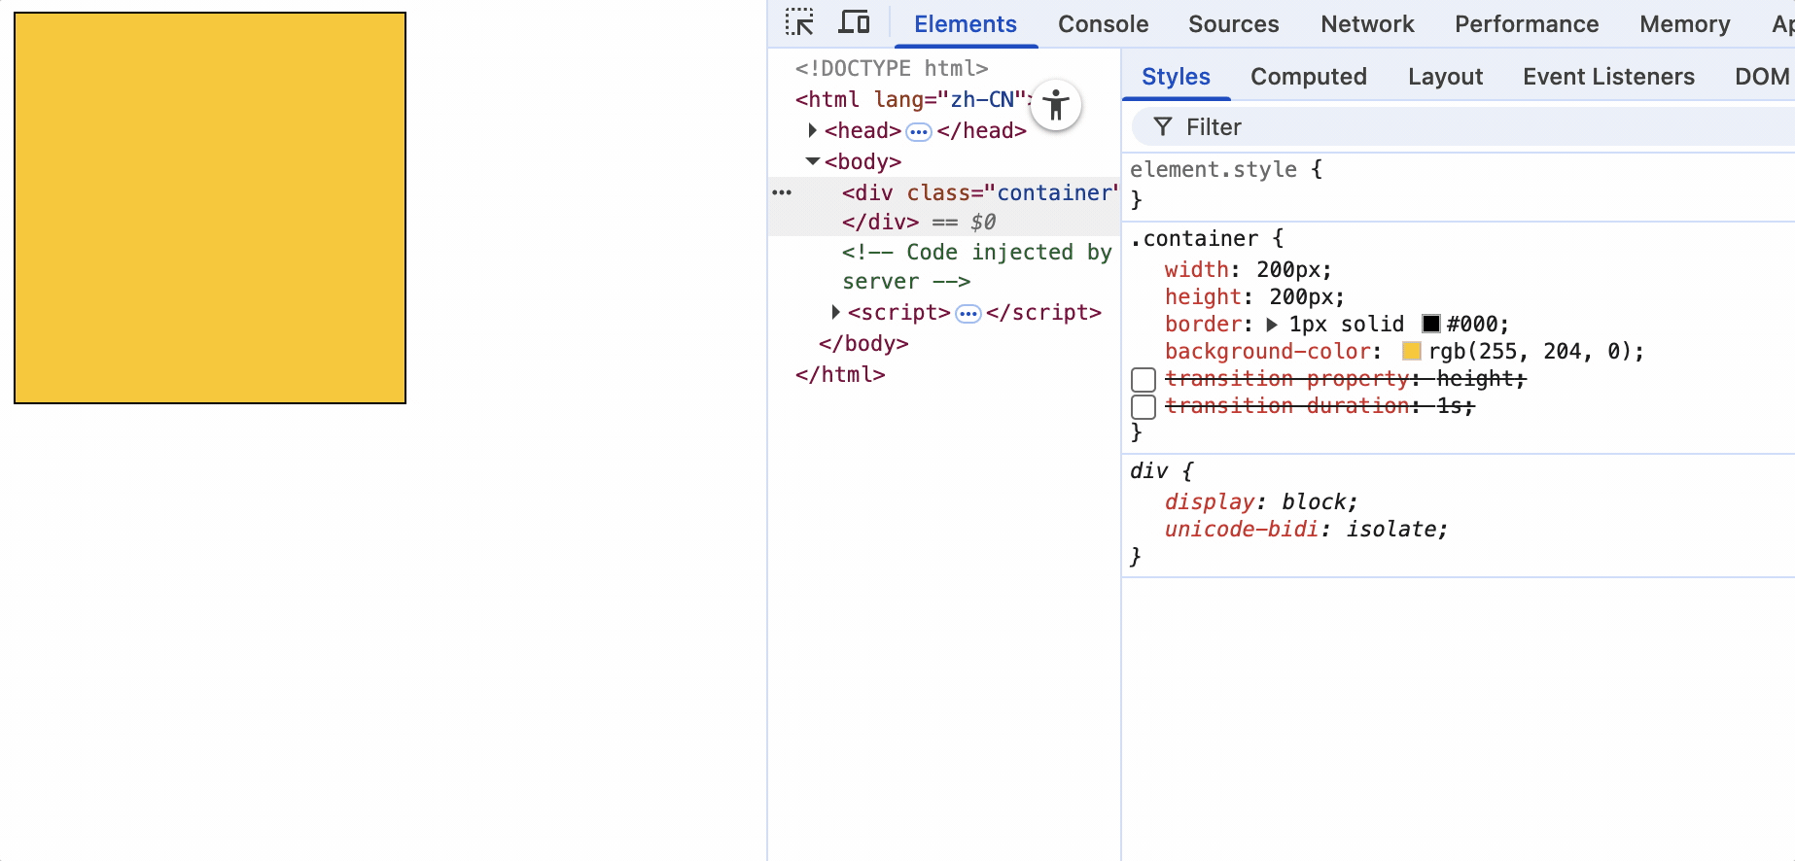Click the unicode-bidi: isolate declaration
The width and height of the screenshot is (1795, 861).
pyautogui.click(x=1306, y=530)
